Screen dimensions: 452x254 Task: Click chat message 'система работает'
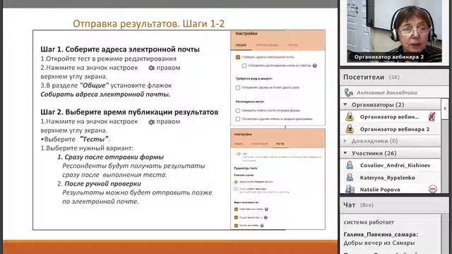(369, 222)
